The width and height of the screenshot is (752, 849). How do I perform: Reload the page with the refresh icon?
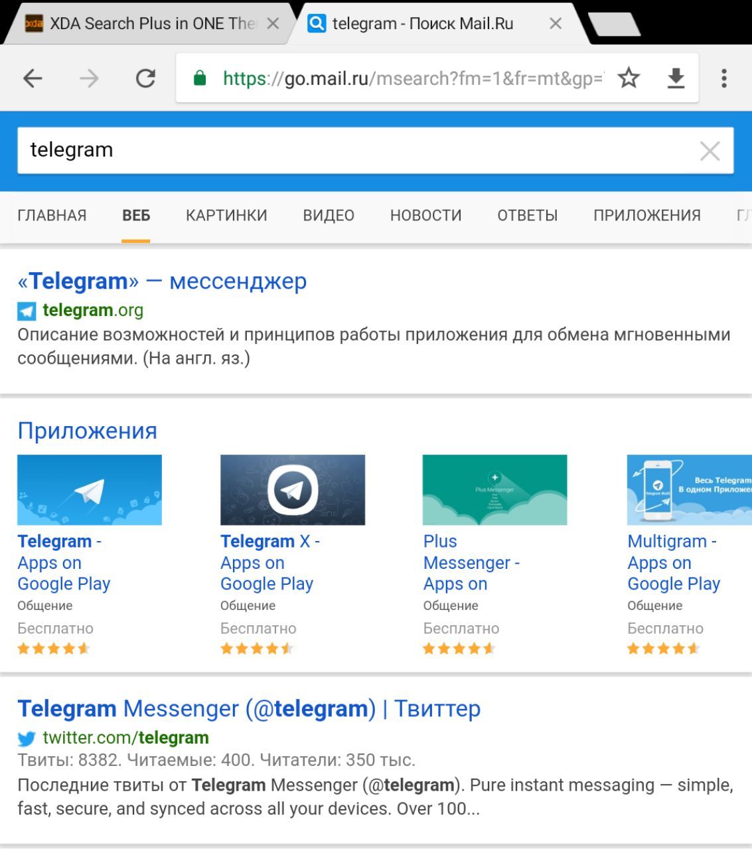tap(145, 78)
